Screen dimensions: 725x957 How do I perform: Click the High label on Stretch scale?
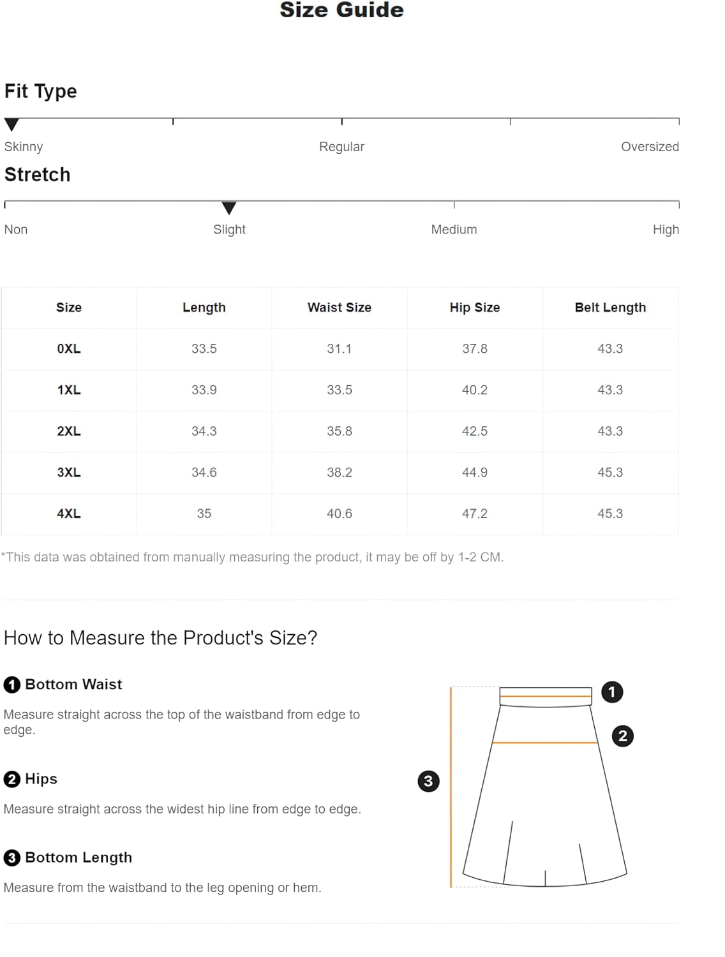point(666,230)
